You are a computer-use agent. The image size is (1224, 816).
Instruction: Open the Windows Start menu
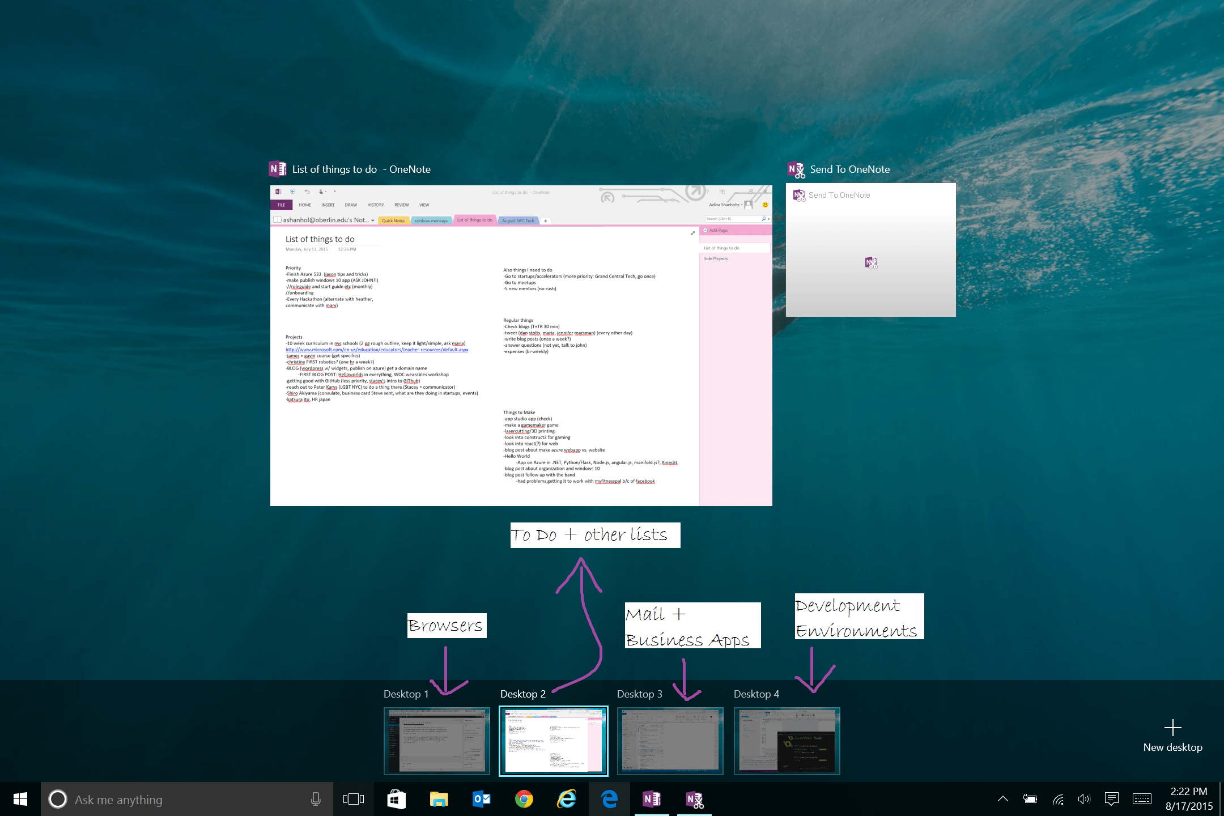point(20,799)
